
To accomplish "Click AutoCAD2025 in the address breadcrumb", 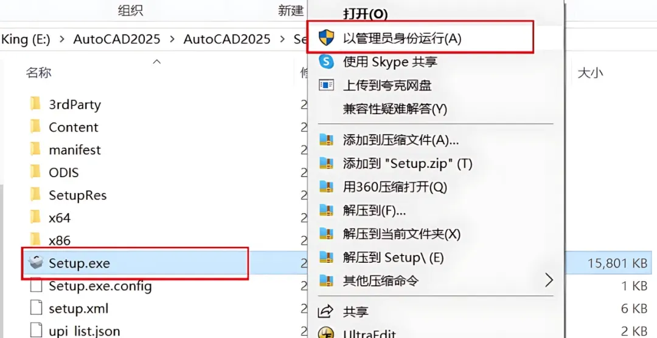I will point(117,39).
